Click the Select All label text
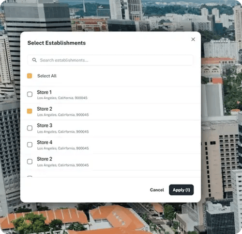Image resolution: width=242 pixels, height=234 pixels. (47, 76)
